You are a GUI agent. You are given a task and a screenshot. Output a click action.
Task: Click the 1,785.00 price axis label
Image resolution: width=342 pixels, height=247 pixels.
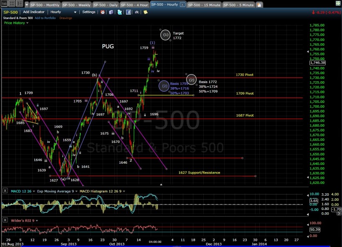pyautogui.click(x=317, y=25)
